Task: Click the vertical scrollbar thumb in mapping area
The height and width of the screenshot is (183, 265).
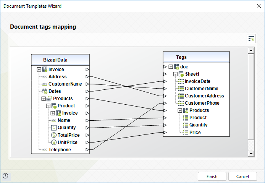Action: (x=251, y=97)
